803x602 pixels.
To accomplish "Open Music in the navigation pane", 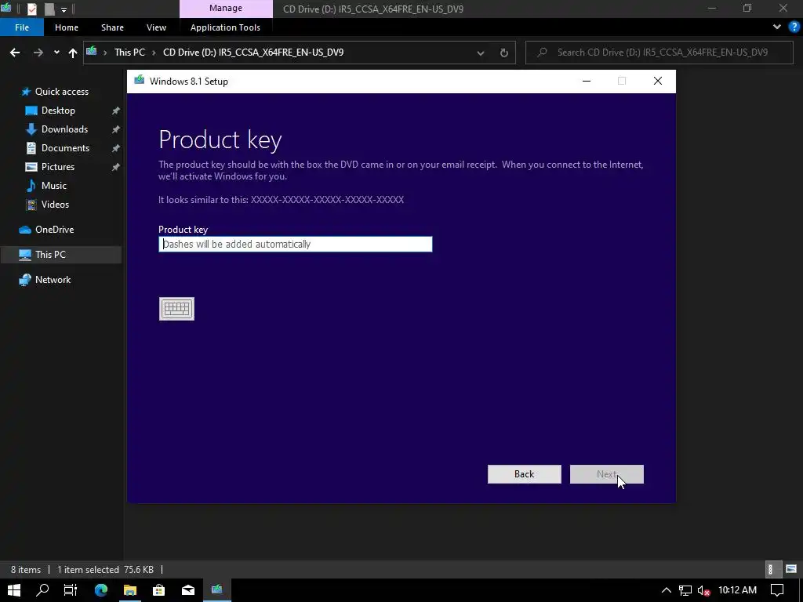I will click(54, 186).
